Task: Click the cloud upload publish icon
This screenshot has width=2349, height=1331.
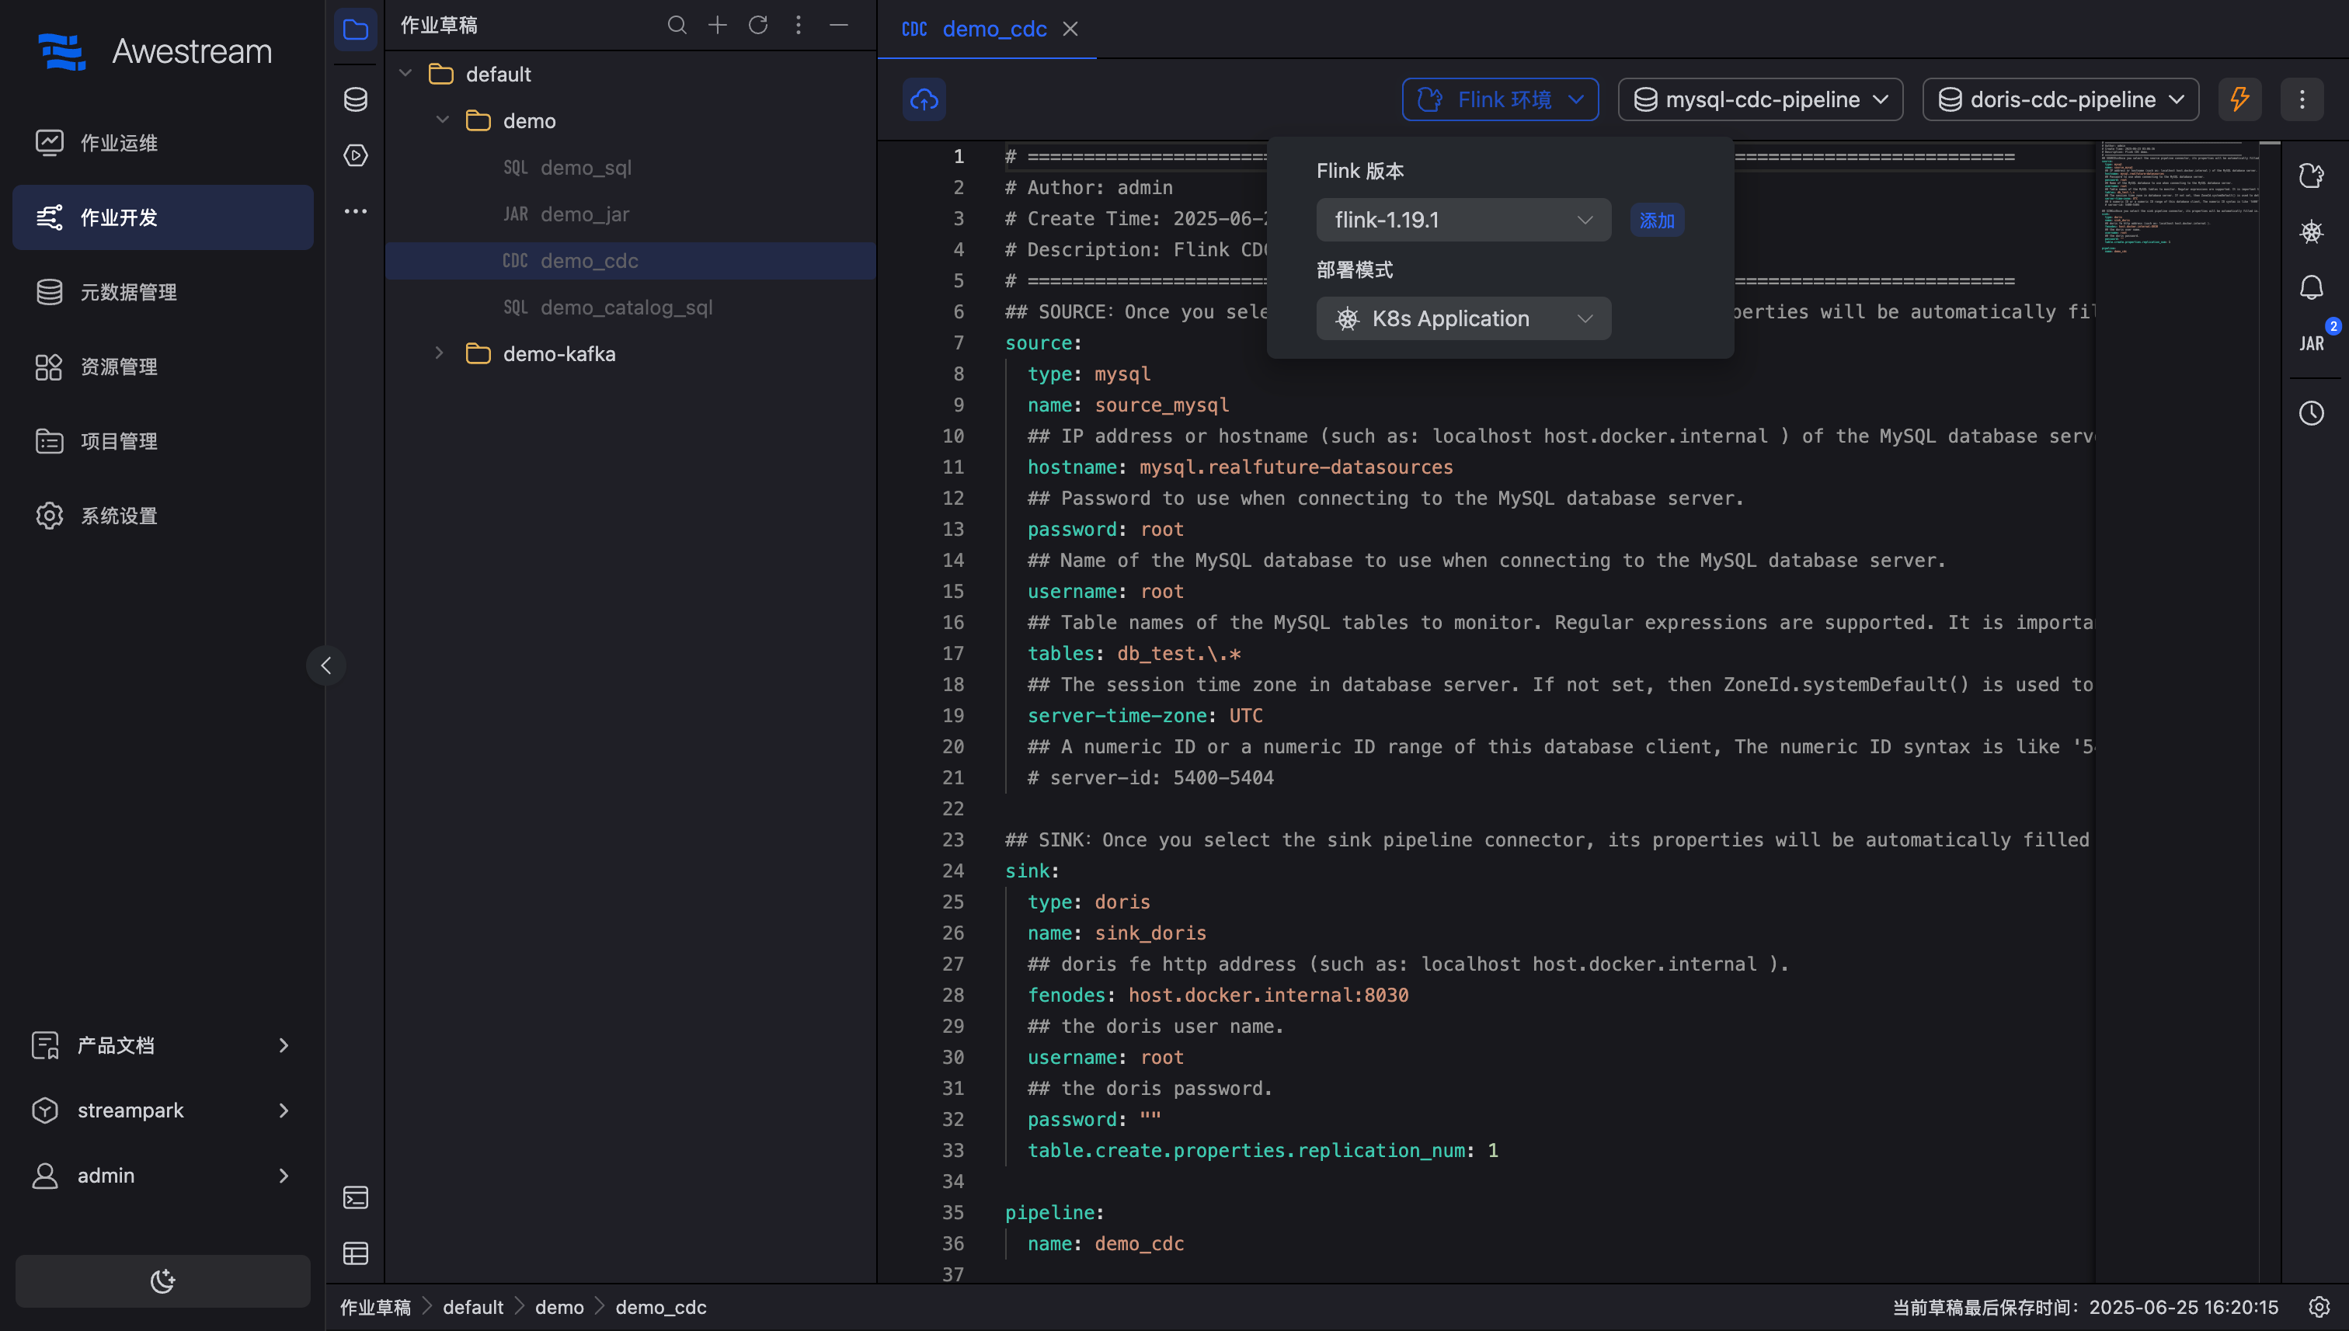Action: pyautogui.click(x=924, y=99)
